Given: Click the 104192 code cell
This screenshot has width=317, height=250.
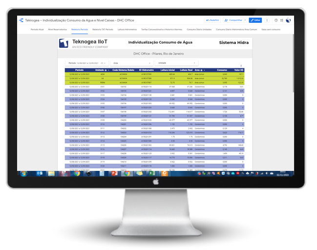Looking at the screenshot, I should pyautogui.click(x=123, y=87).
